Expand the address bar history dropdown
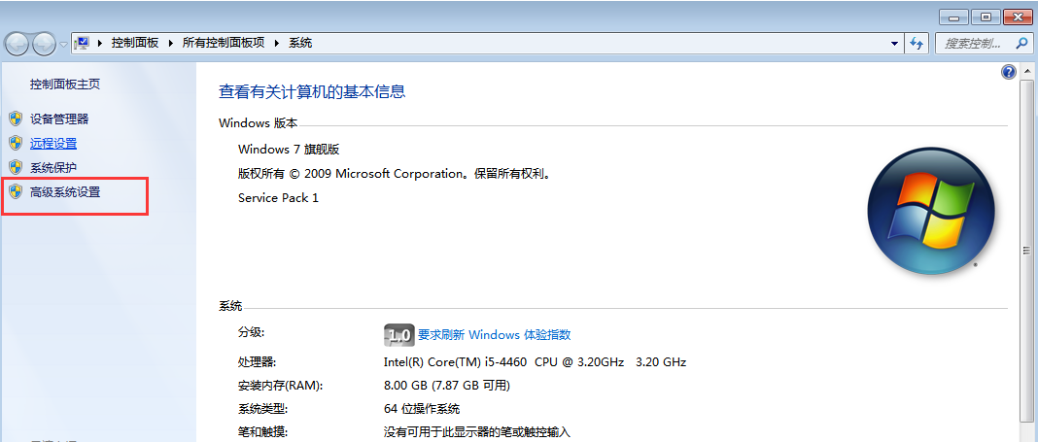The height and width of the screenshot is (442, 1038). (x=895, y=44)
